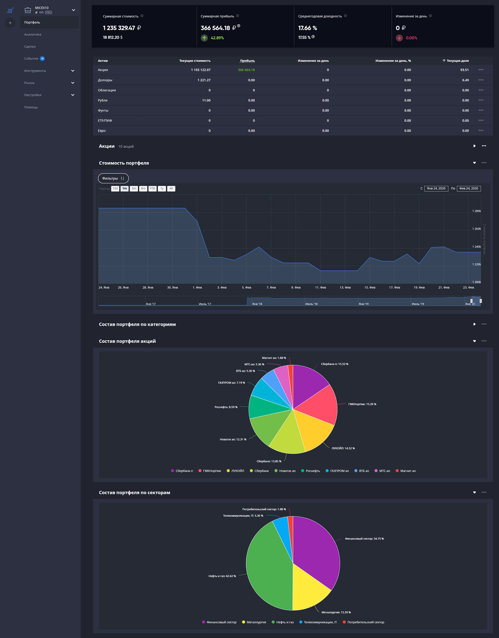
Task: Open three-dots menu for Акции table row
Action: 481,70
